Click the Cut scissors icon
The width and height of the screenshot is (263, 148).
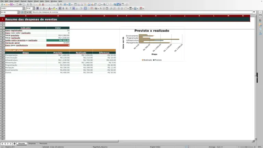click(28, 4)
